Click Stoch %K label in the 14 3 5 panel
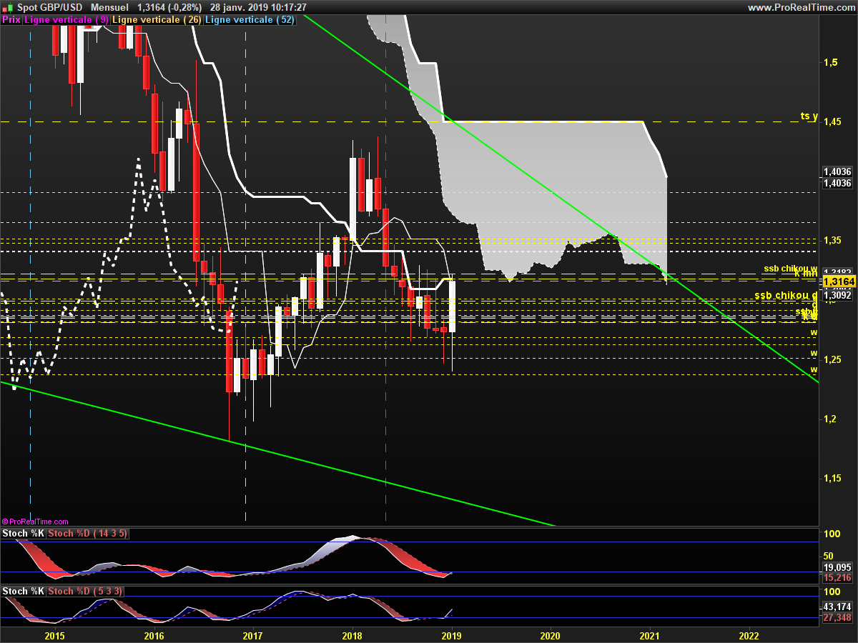The height and width of the screenshot is (643, 858). click(x=24, y=534)
